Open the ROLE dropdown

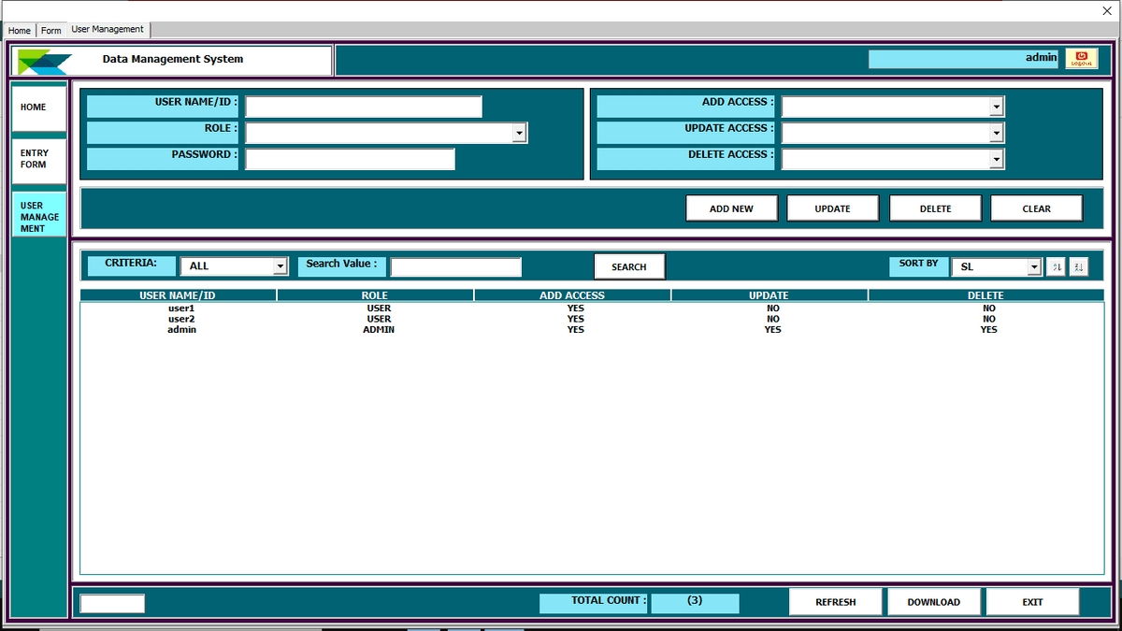point(519,133)
